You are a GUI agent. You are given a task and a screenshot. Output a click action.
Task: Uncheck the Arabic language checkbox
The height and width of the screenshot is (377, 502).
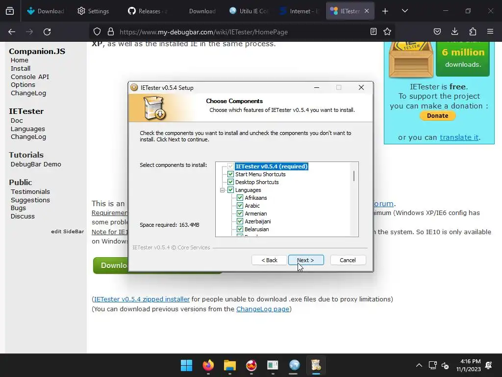pyautogui.click(x=240, y=206)
